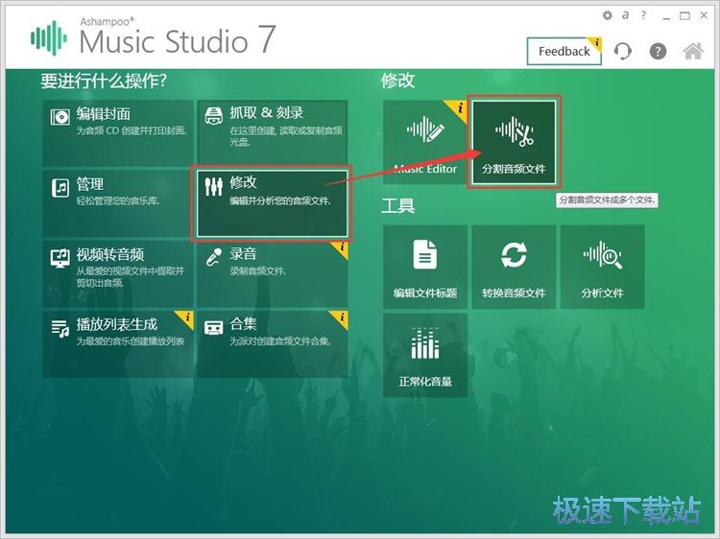Click the Feedback button
720x539 pixels.
click(x=564, y=51)
